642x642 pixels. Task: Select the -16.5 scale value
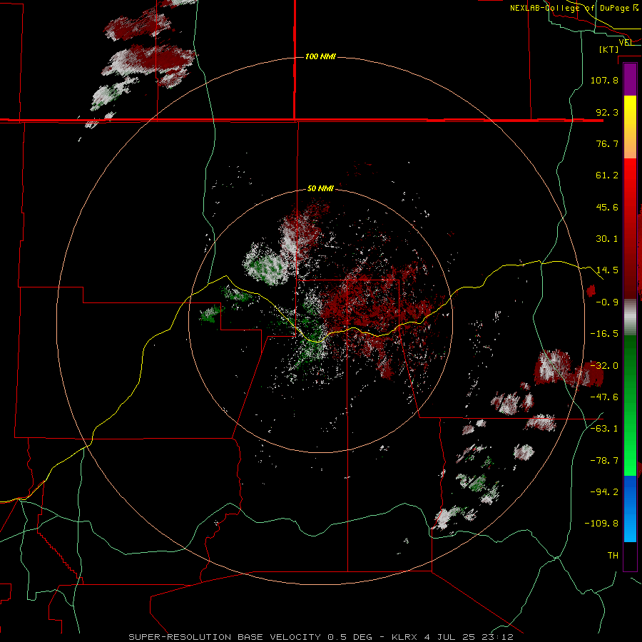[x=604, y=334]
